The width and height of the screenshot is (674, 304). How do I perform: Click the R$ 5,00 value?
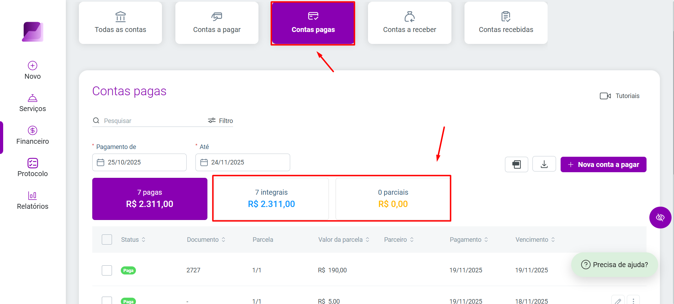pos(329,301)
